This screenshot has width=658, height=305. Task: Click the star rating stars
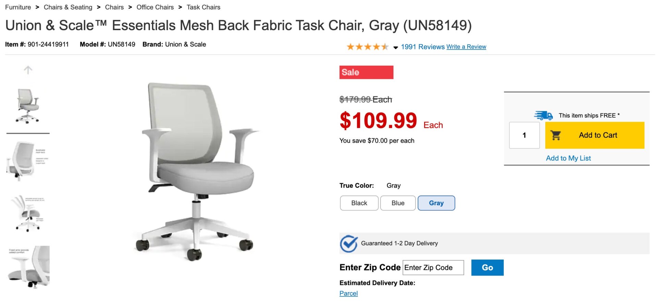pos(367,47)
